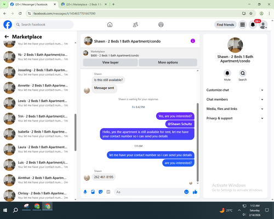Image resolution: width=274 pixels, height=219 pixels.
Task: Open the Chrome tab search dropdown
Action: [x=4, y=4]
